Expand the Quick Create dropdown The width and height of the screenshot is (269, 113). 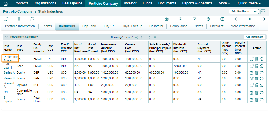(249, 4)
